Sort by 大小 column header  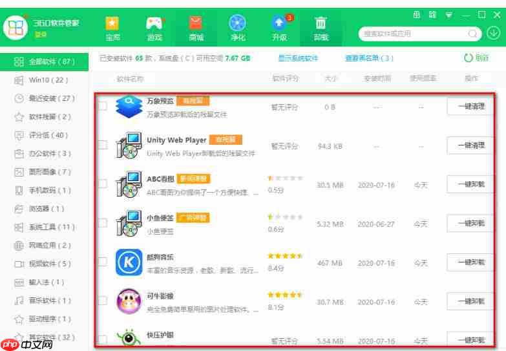click(330, 78)
